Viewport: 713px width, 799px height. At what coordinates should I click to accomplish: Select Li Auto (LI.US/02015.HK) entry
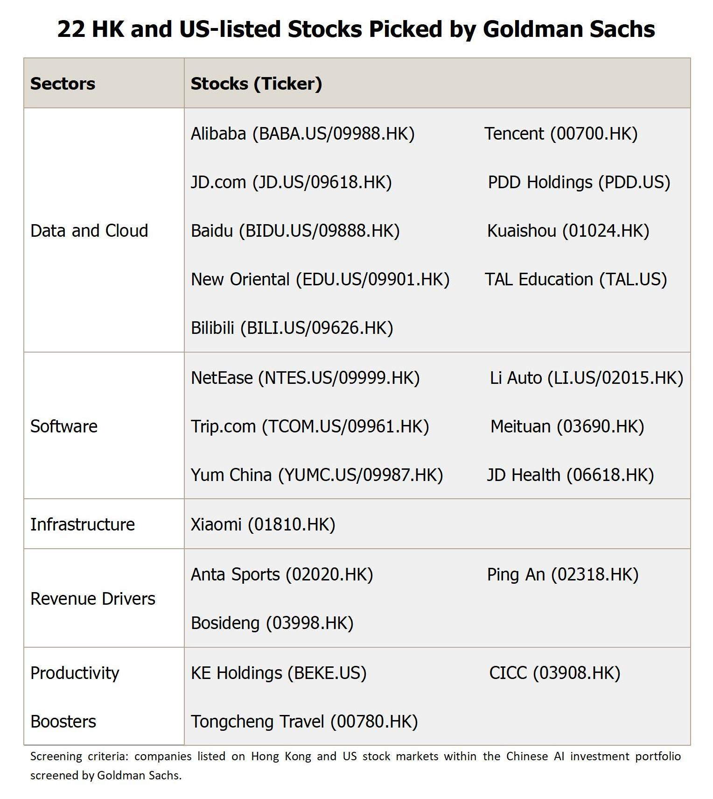point(587,378)
